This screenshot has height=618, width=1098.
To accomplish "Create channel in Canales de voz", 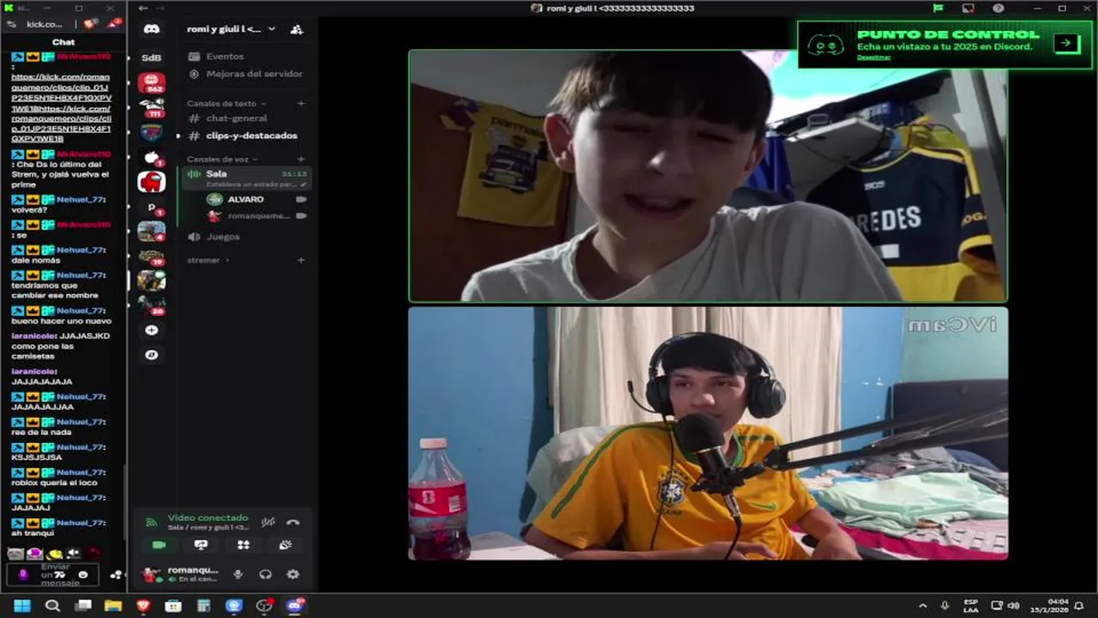I will [x=300, y=160].
